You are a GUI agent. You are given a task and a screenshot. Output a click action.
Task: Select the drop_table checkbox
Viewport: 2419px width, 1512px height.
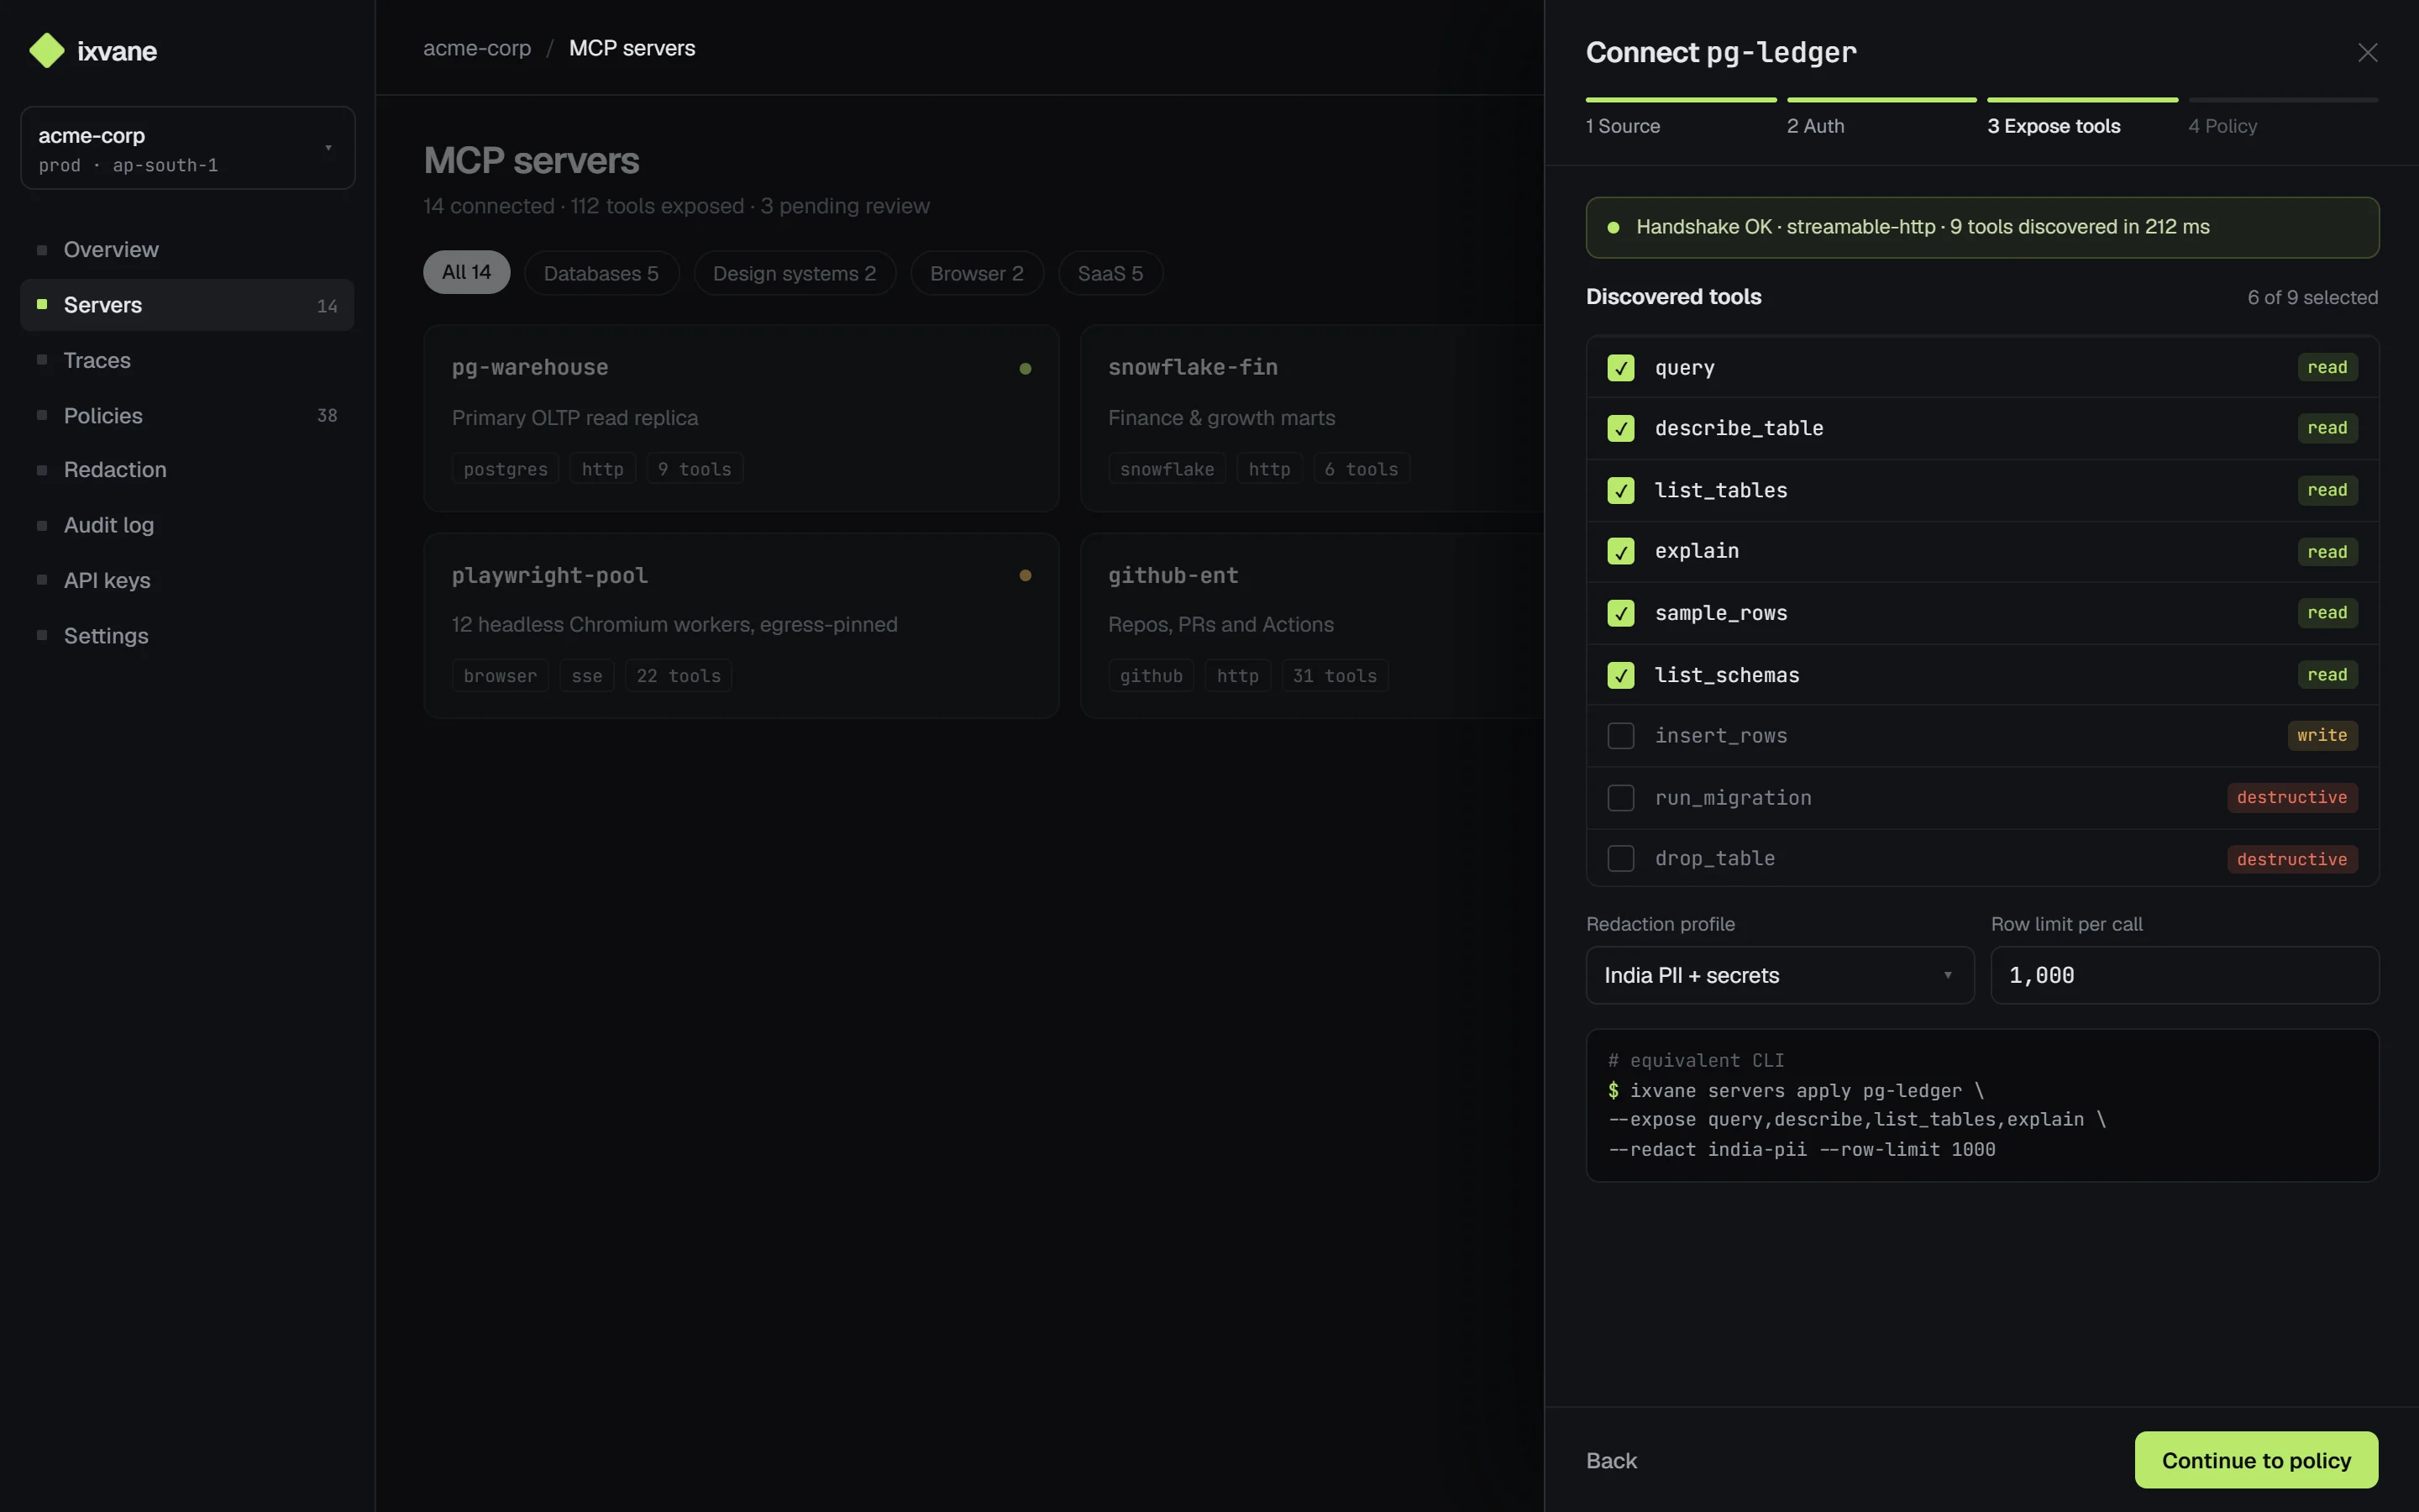[1620, 858]
